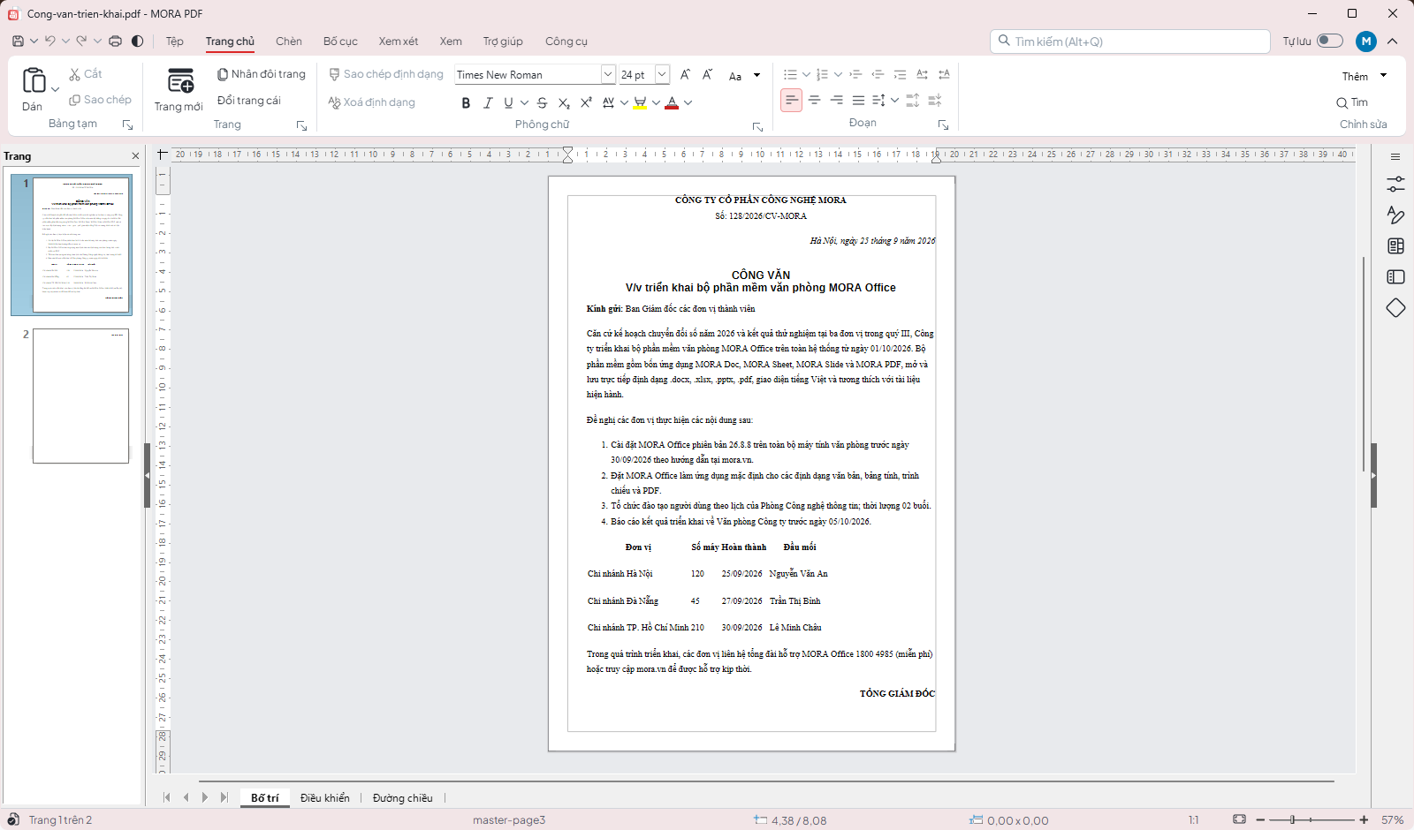Increase font size with the grow icon

(685, 75)
